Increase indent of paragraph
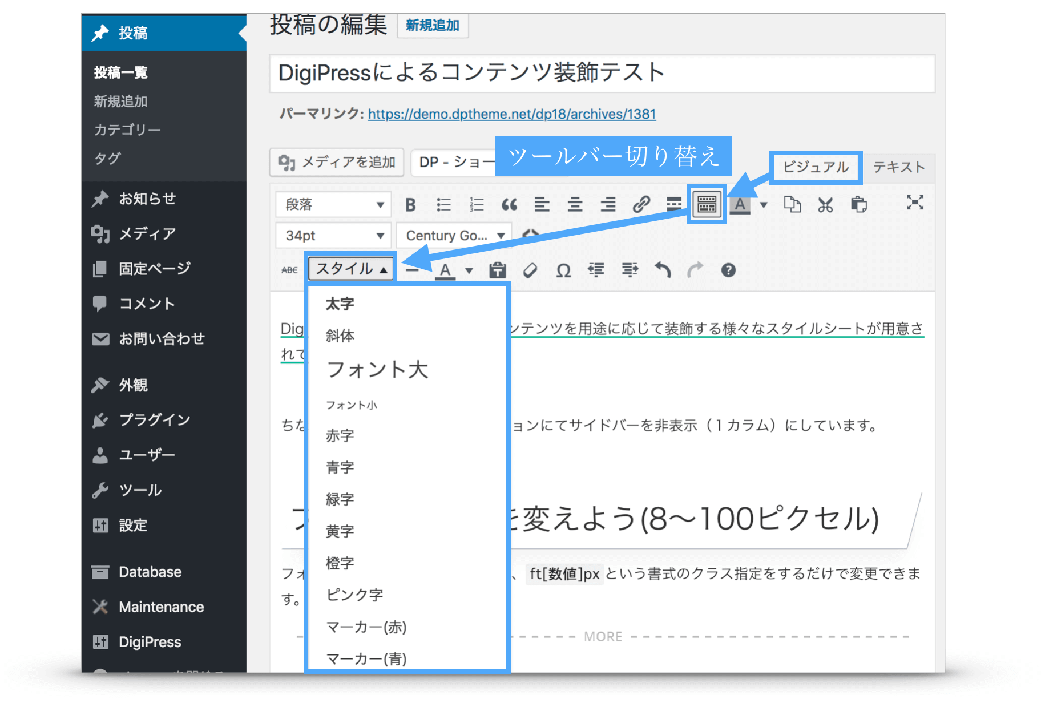This screenshot has width=1041, height=703. click(x=630, y=270)
